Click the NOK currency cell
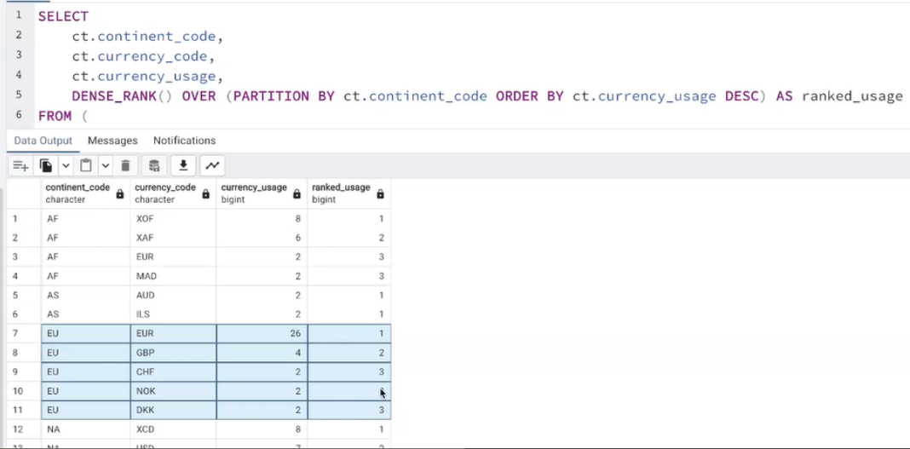This screenshot has height=449, width=910. point(174,391)
